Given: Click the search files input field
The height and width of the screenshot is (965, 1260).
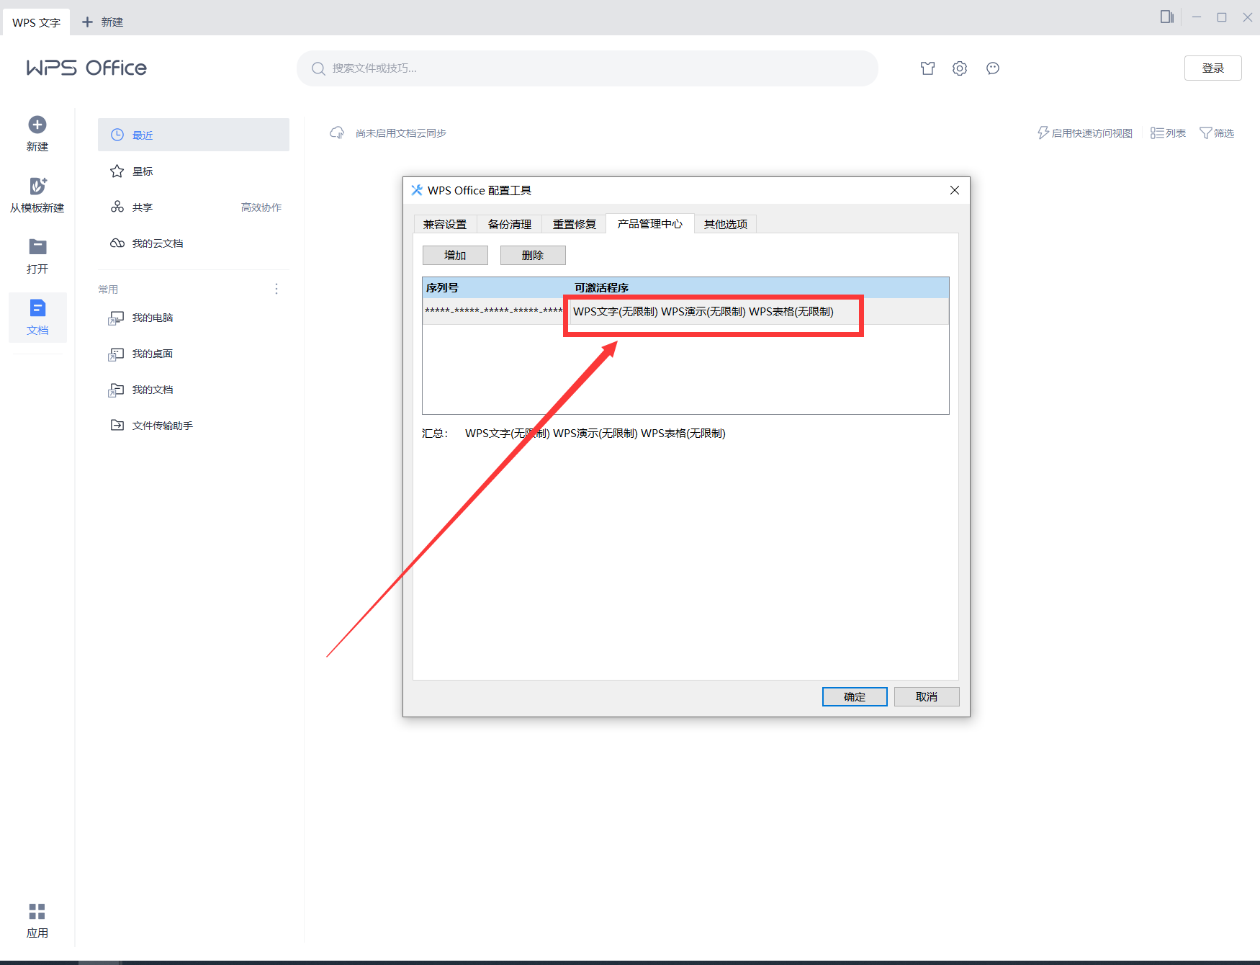Looking at the screenshot, I should tap(588, 68).
